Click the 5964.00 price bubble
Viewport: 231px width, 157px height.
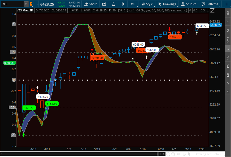(152, 50)
